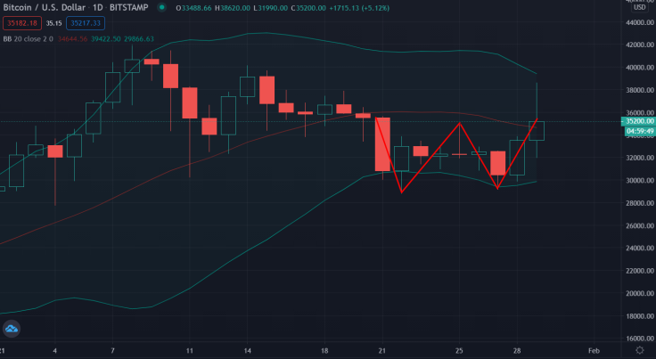
Task: Click the 42000.00 price axis label
Action: pyautogui.click(x=640, y=45)
